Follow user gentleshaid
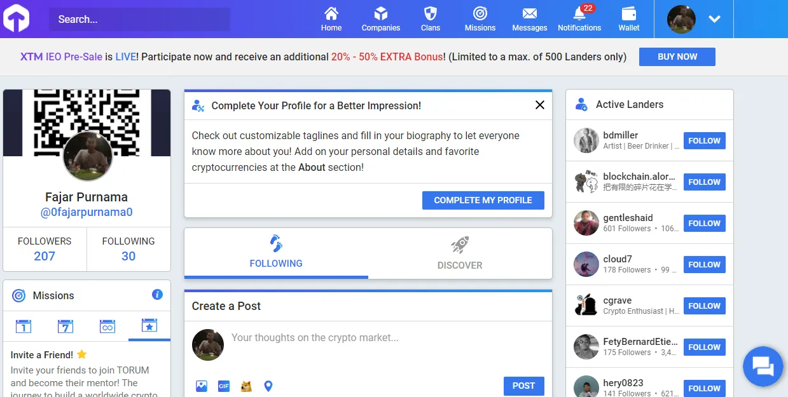This screenshot has height=397, width=788. [x=704, y=224]
